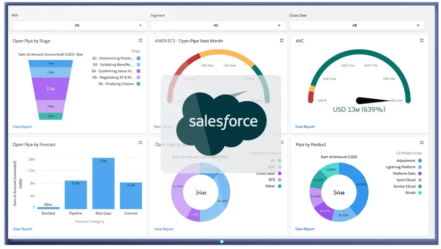Click the 05 - Negotiating color swatch
The image size is (441, 249).
point(139,77)
